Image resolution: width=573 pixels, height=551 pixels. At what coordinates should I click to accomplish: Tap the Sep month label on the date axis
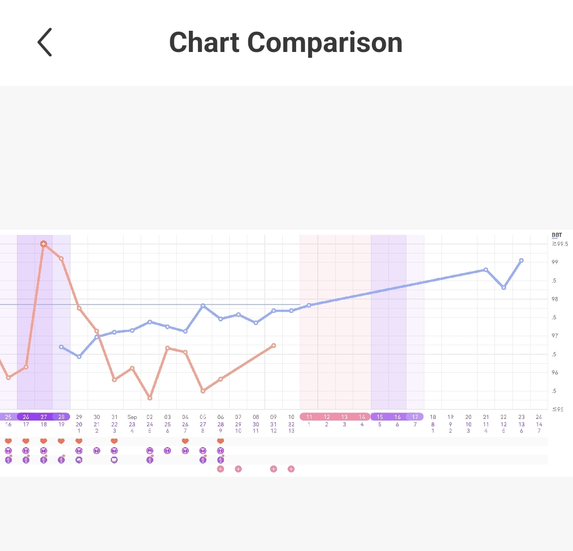click(x=132, y=417)
